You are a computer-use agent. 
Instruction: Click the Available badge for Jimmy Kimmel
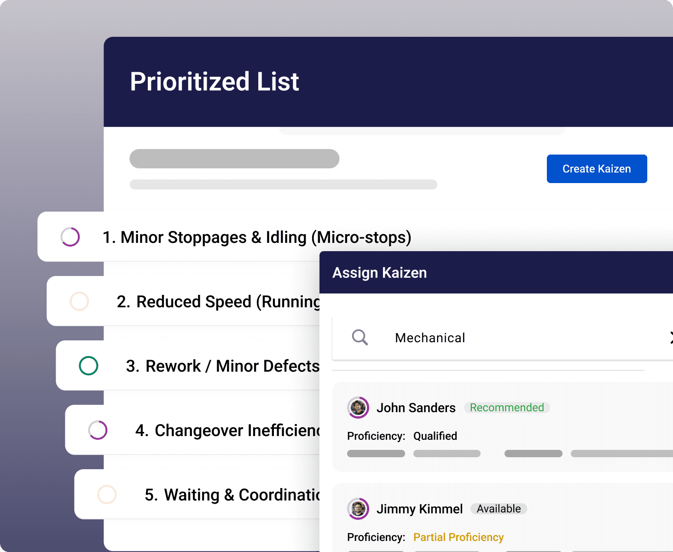click(499, 509)
